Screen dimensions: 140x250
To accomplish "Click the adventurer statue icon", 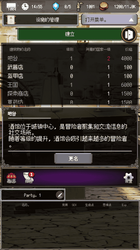I will pos(78,7).
